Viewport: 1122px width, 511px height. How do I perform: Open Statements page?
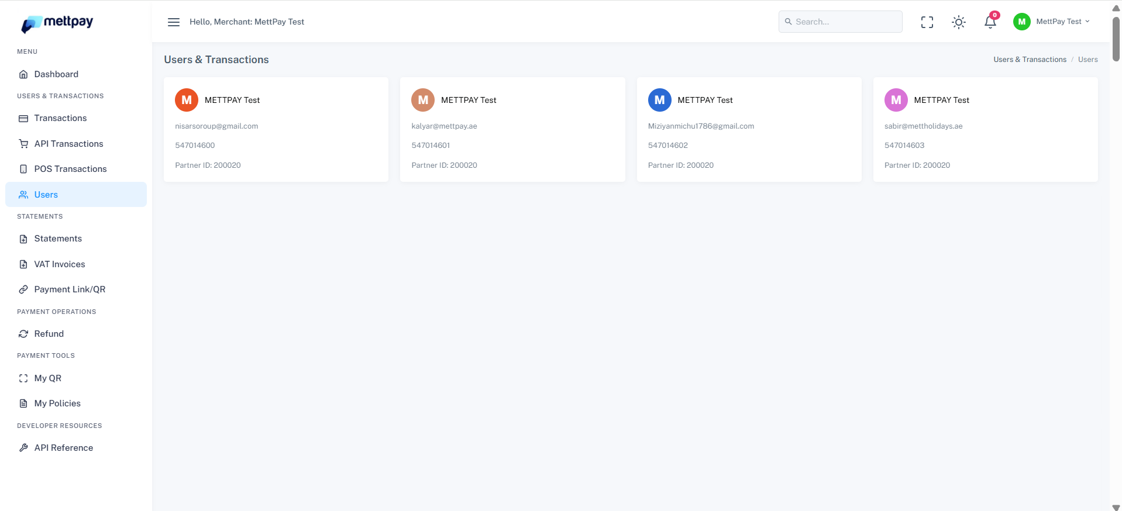click(x=76, y=239)
